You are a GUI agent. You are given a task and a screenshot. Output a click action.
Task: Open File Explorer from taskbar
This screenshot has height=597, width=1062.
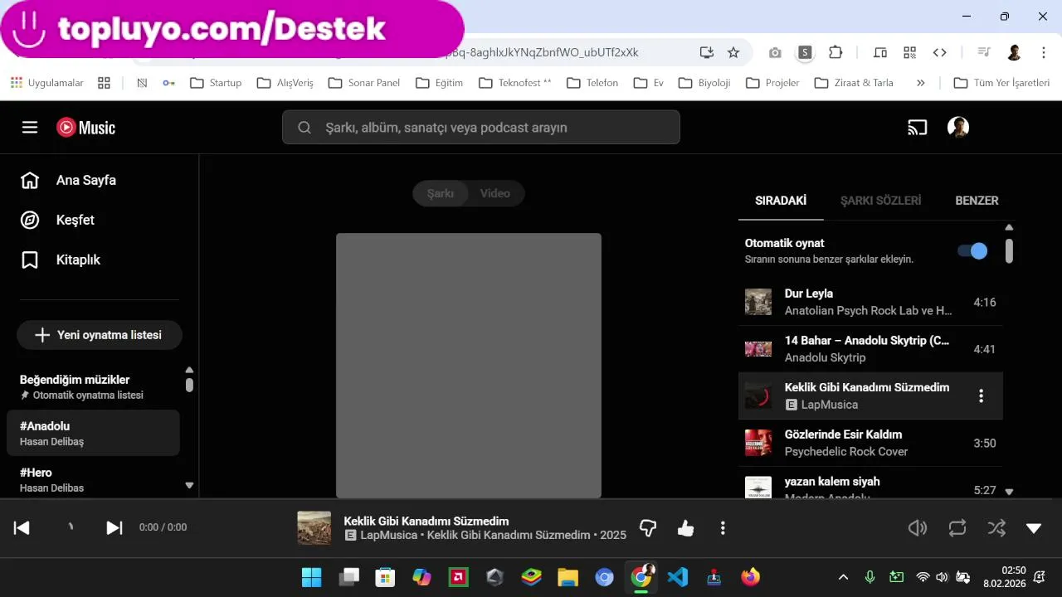(568, 577)
